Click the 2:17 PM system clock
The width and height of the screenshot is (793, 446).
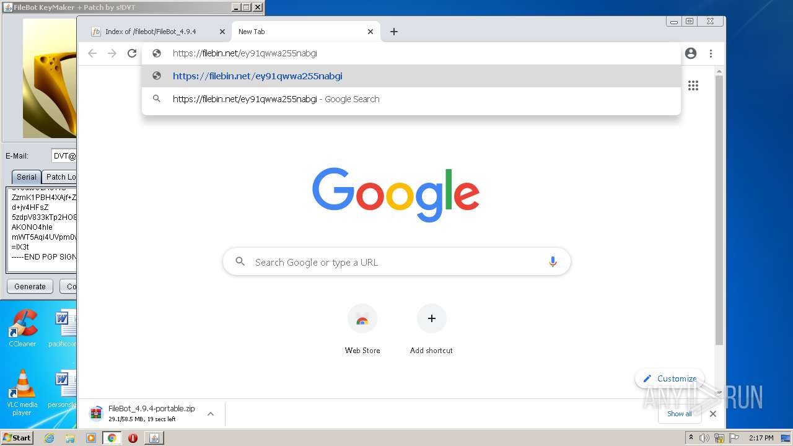coord(761,438)
